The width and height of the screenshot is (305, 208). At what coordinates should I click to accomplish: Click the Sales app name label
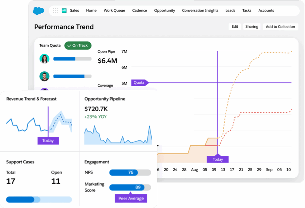pos(74,10)
